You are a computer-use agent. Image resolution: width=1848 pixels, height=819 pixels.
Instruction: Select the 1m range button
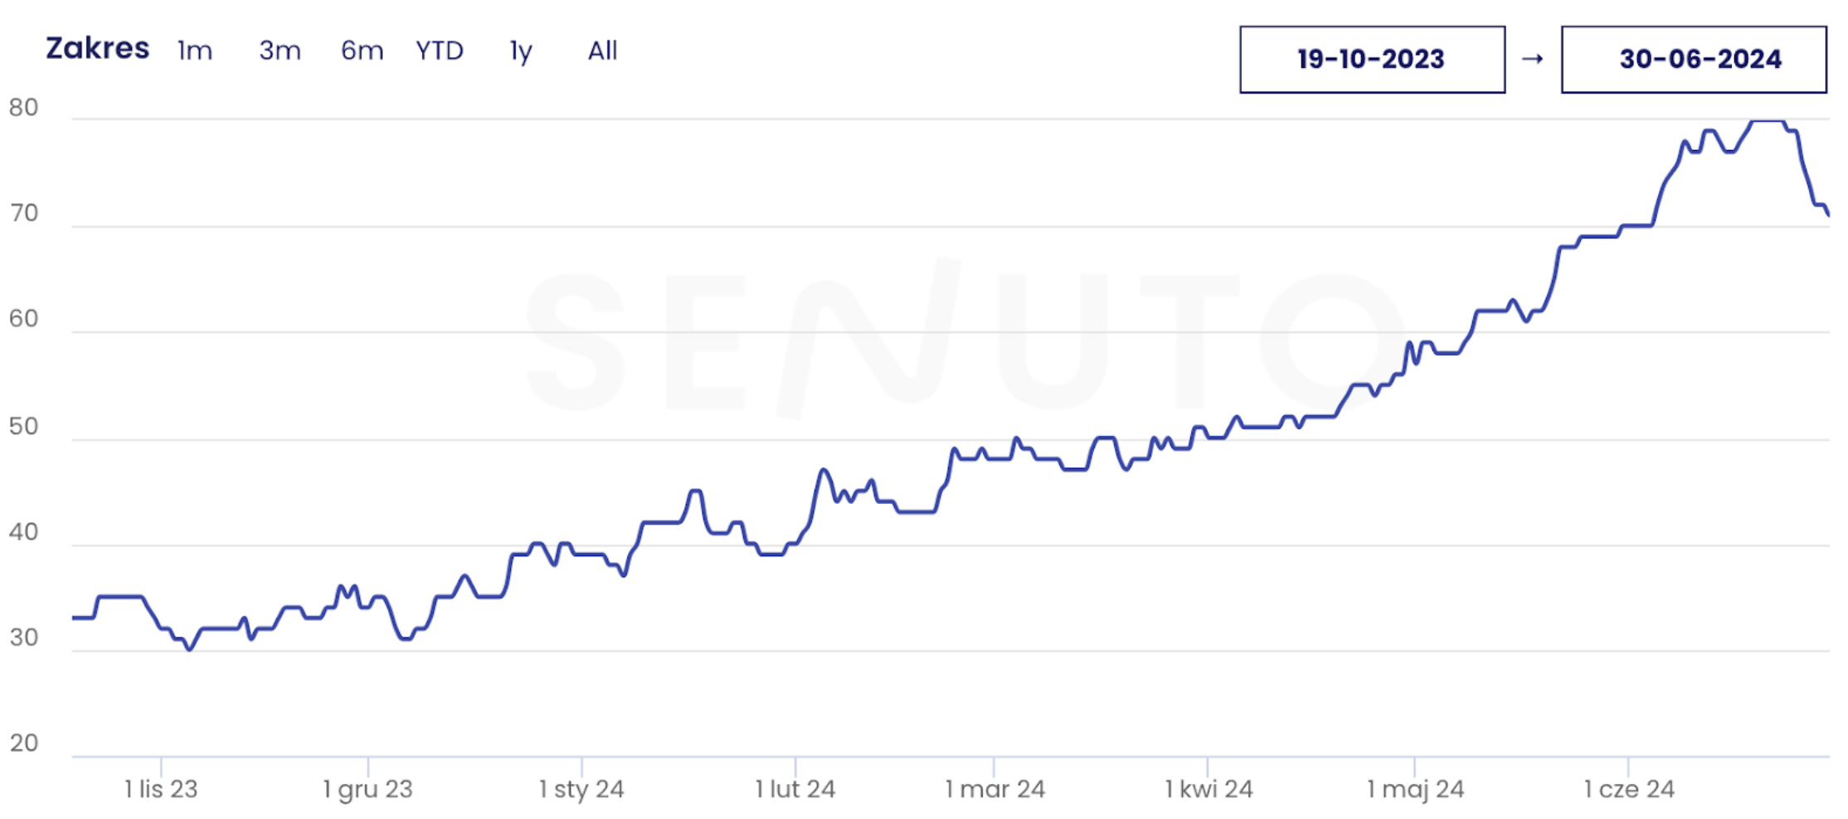[x=195, y=51]
